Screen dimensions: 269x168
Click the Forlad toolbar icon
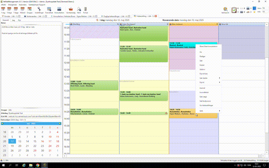85,10
